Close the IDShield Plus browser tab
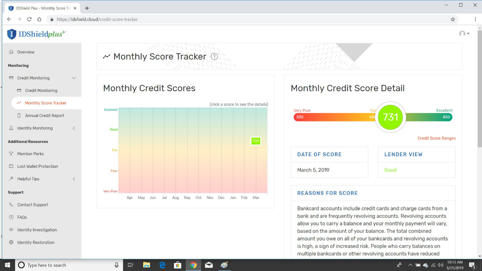This screenshot has width=482, height=271. tap(75, 8)
